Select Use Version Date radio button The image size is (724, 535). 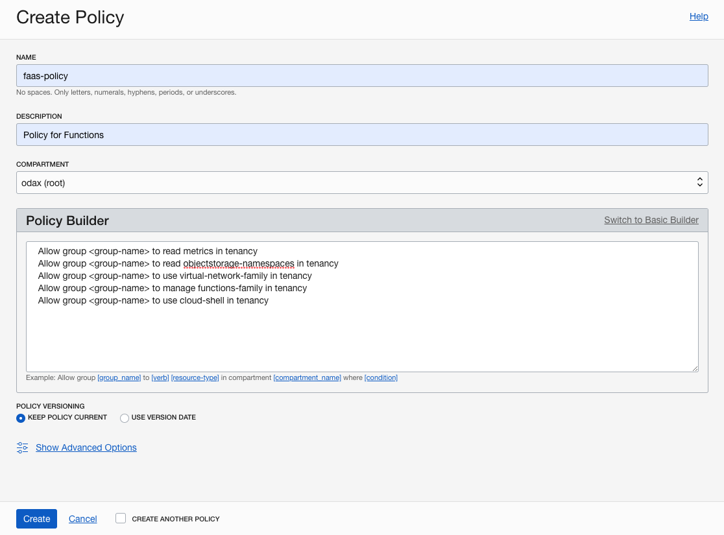[x=125, y=418]
